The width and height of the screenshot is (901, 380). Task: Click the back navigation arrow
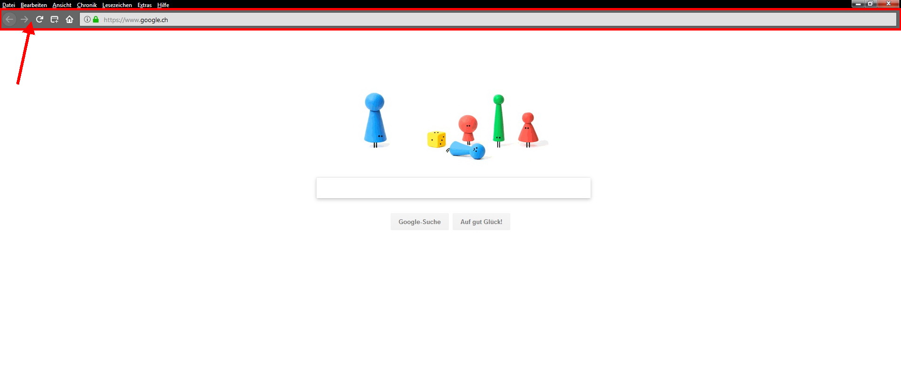pyautogui.click(x=9, y=20)
